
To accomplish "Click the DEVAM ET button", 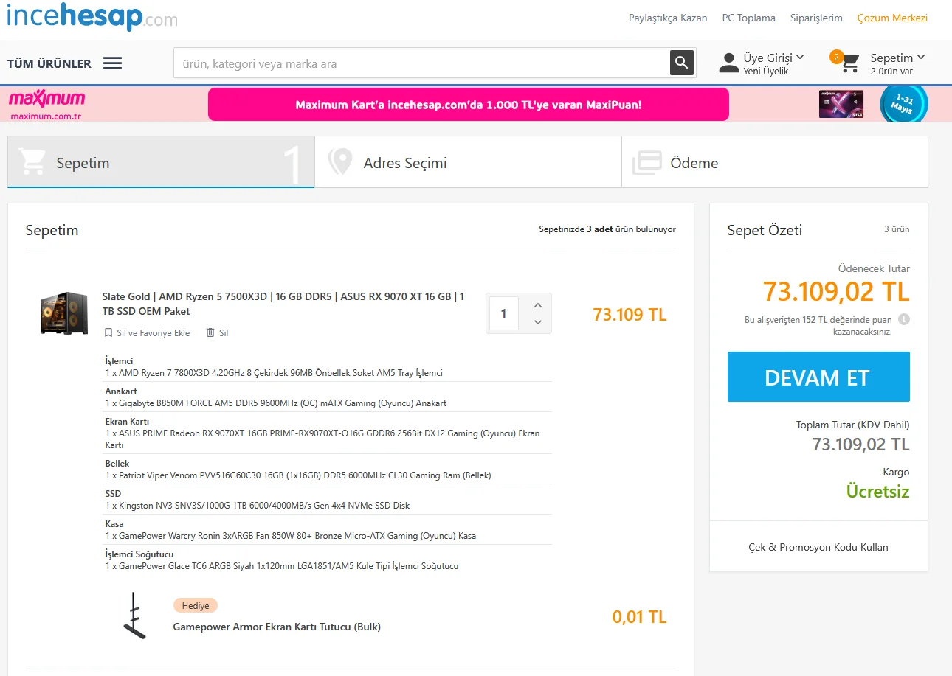I will pyautogui.click(x=818, y=377).
